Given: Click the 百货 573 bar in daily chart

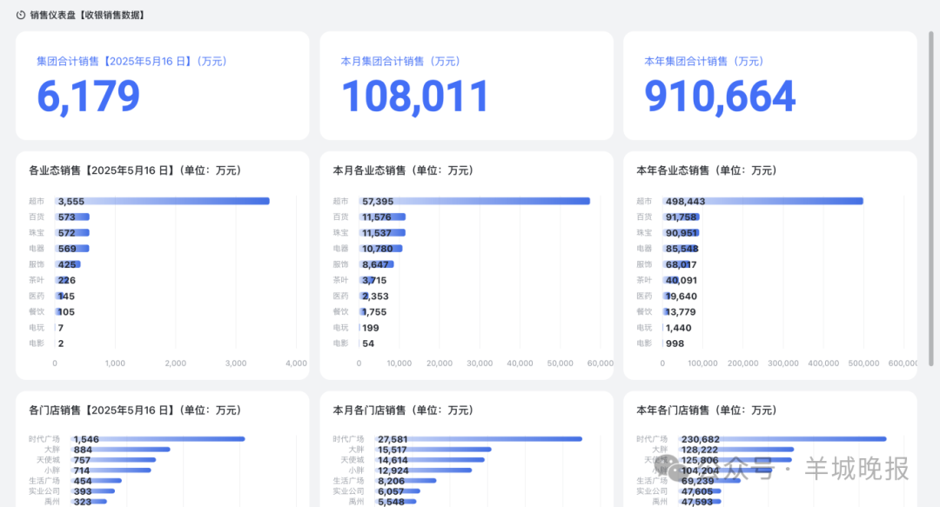Looking at the screenshot, I should (x=72, y=217).
